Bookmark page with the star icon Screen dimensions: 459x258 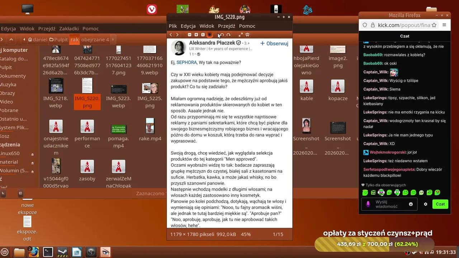point(434,25)
